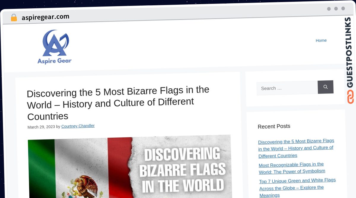Click the padlock icon in address bar
This screenshot has height=198, width=356.
[14, 18]
